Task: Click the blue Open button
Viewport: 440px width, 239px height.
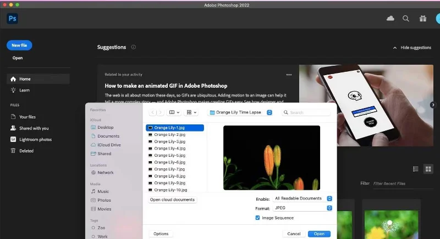Action: tap(319, 234)
